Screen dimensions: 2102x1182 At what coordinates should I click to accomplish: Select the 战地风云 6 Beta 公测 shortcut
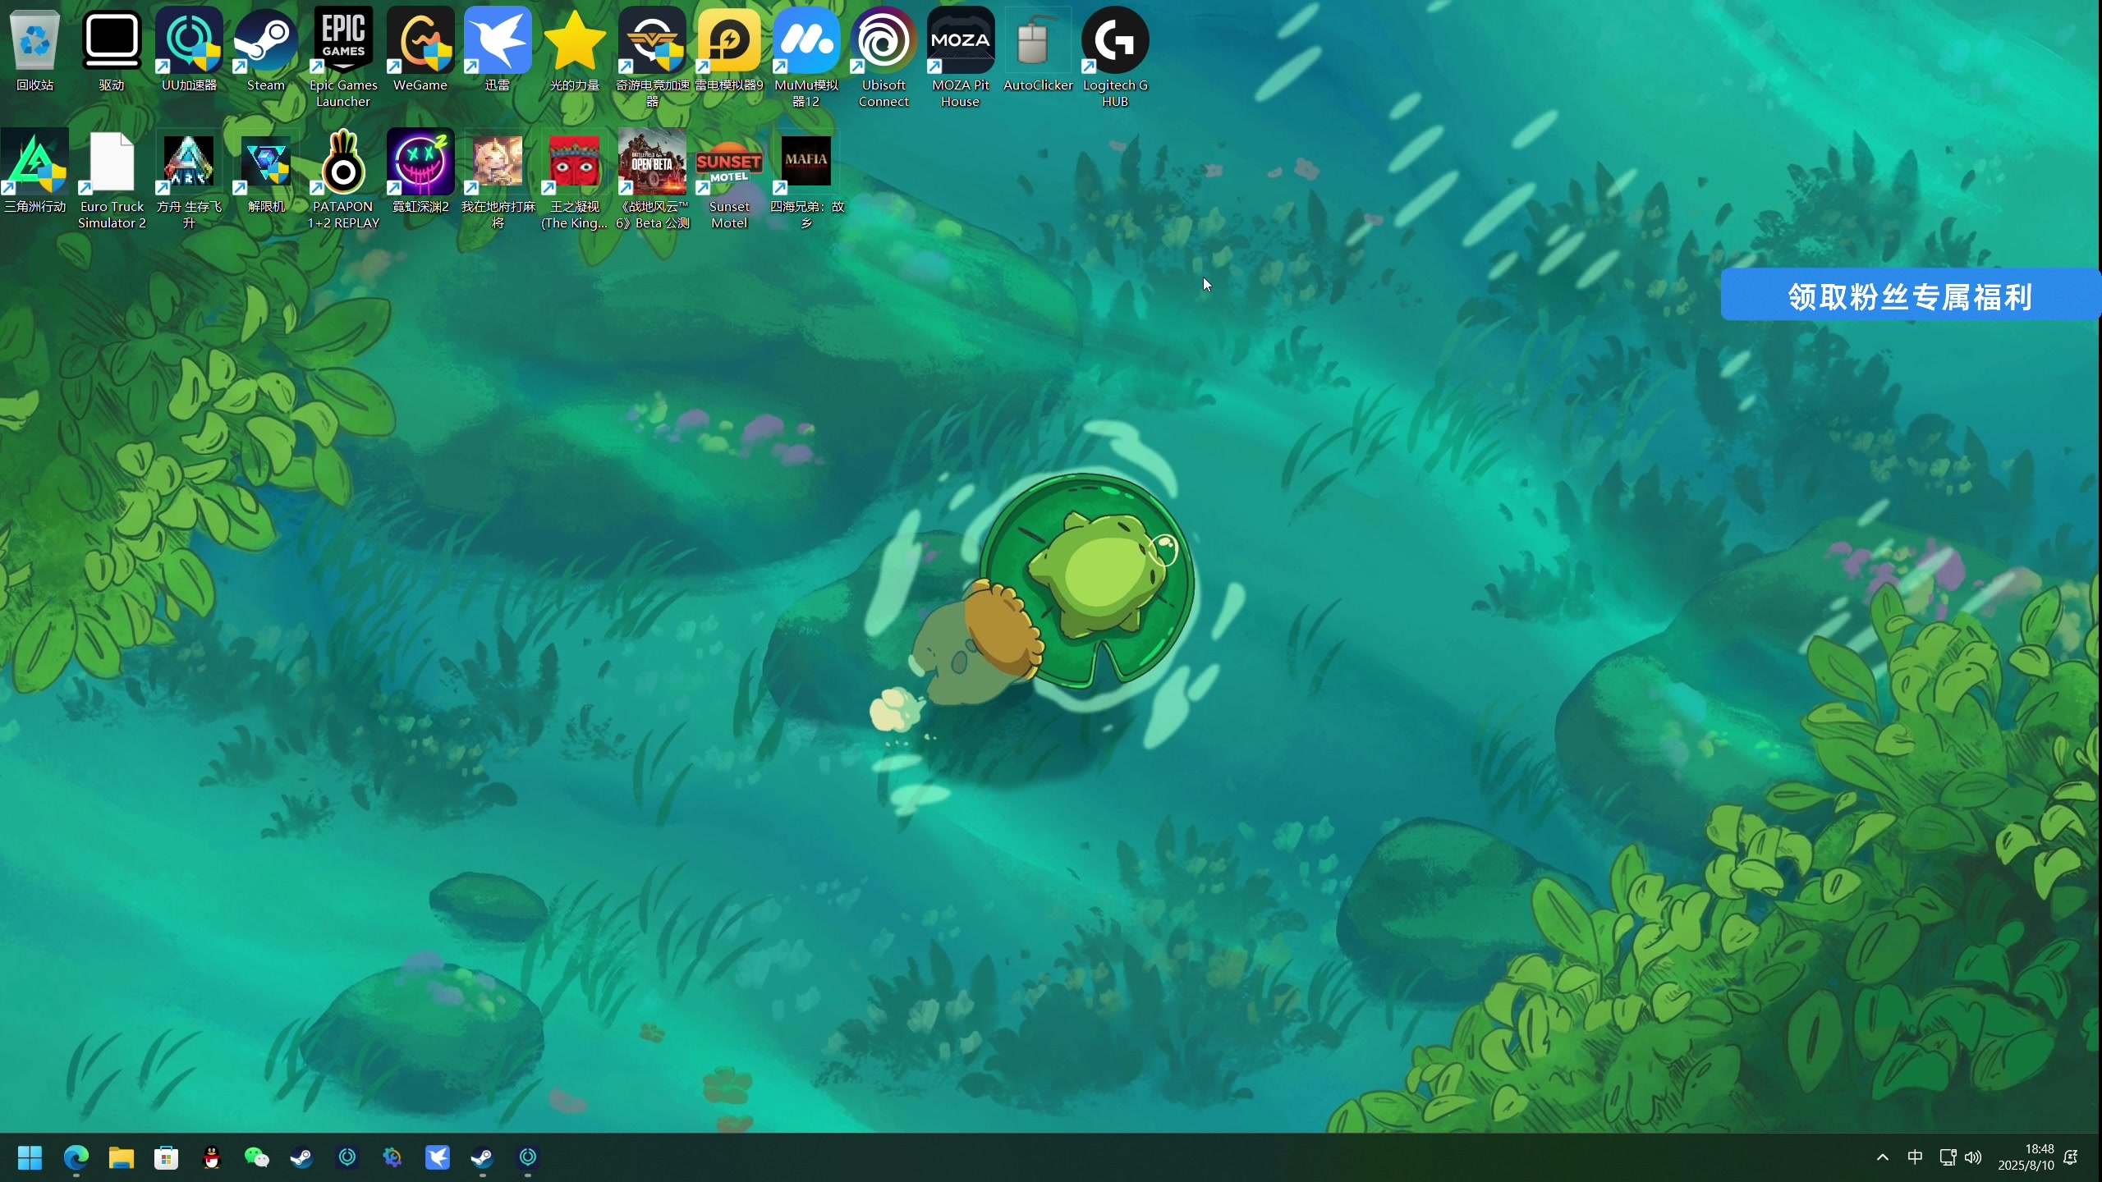coord(652,179)
